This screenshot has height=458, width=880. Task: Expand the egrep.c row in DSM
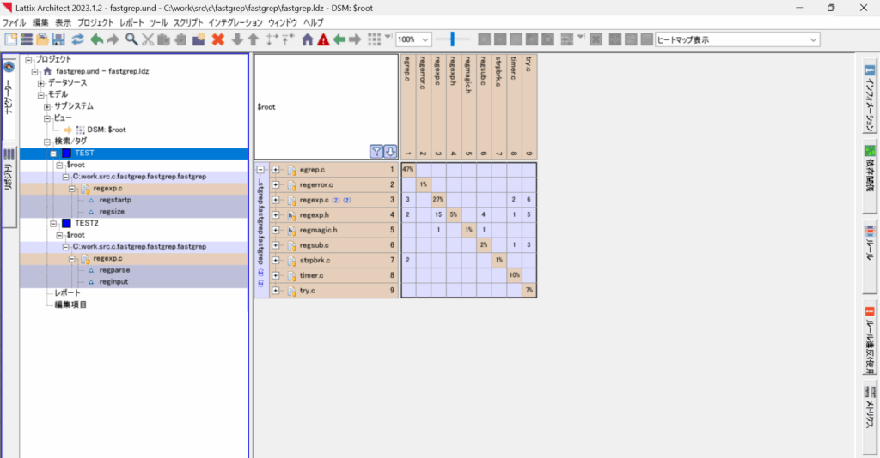tap(276, 170)
